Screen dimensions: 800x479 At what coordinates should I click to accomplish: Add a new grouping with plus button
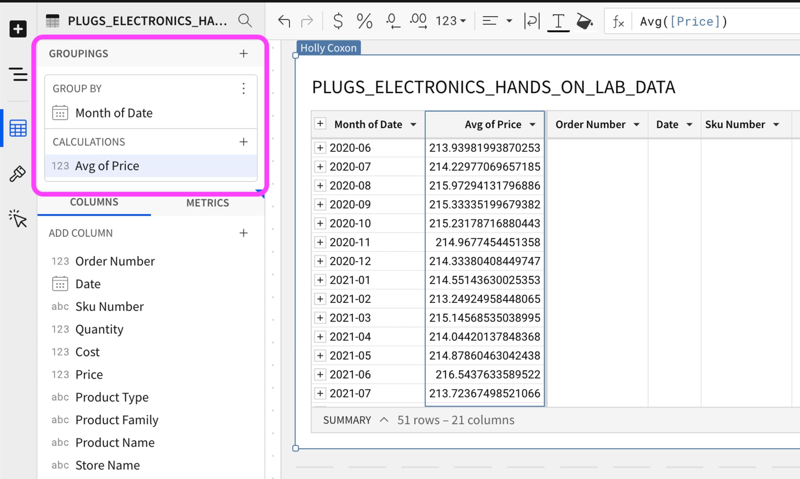pos(244,54)
